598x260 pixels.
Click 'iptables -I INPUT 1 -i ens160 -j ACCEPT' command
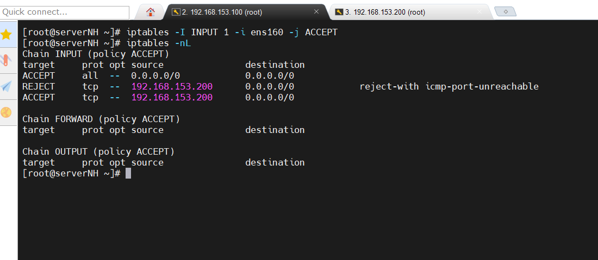click(x=232, y=33)
